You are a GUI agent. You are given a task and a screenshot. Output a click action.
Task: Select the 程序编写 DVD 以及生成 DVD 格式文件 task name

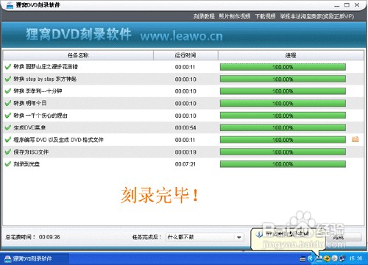[x=58, y=140]
